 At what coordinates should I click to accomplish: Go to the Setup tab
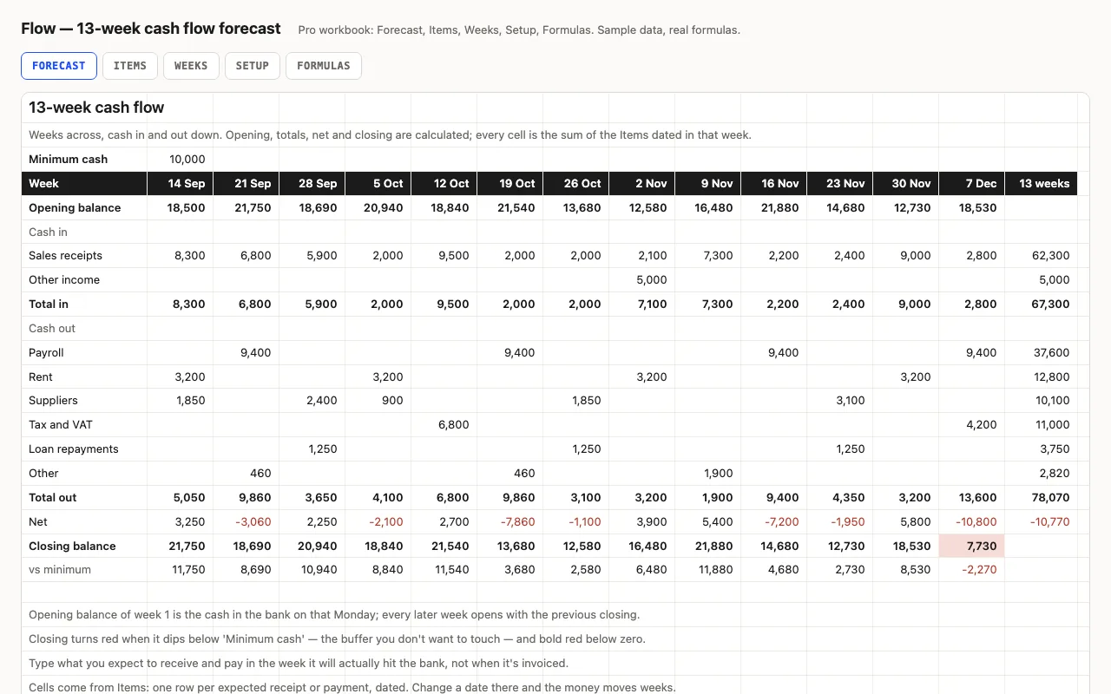253,66
